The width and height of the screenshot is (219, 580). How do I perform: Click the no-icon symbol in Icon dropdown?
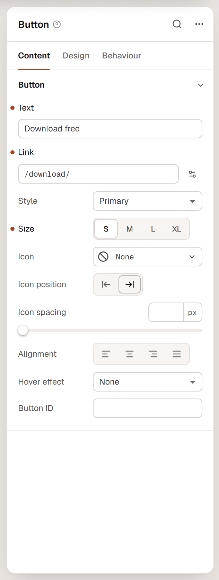tap(103, 257)
